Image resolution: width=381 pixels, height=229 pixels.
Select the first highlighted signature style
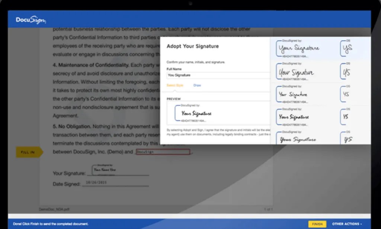(x=298, y=48)
